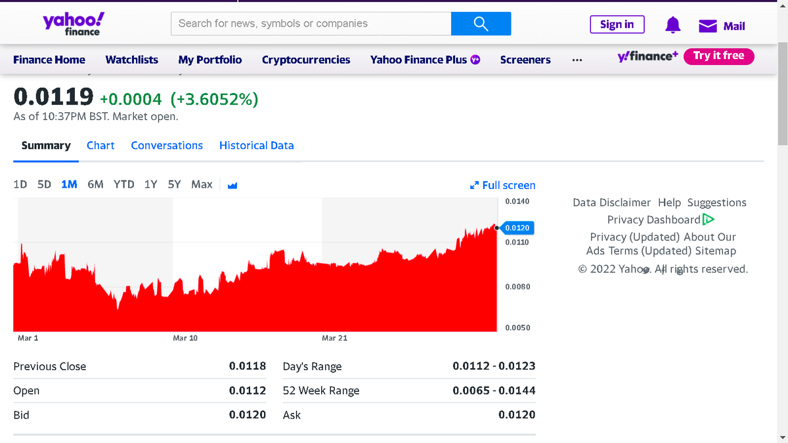Select the 1D chart range
The image size is (788, 443).
pyautogui.click(x=20, y=184)
